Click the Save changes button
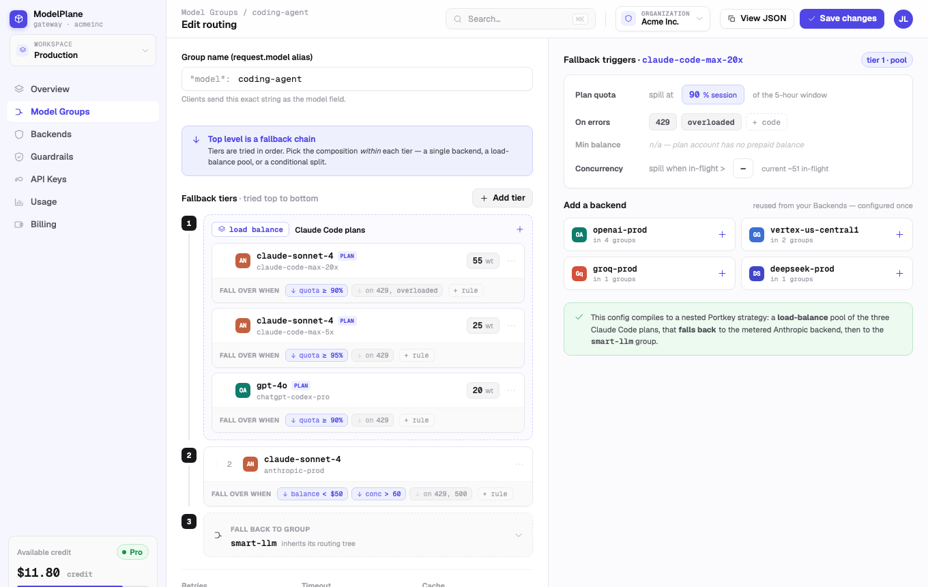The image size is (928, 587). click(842, 18)
